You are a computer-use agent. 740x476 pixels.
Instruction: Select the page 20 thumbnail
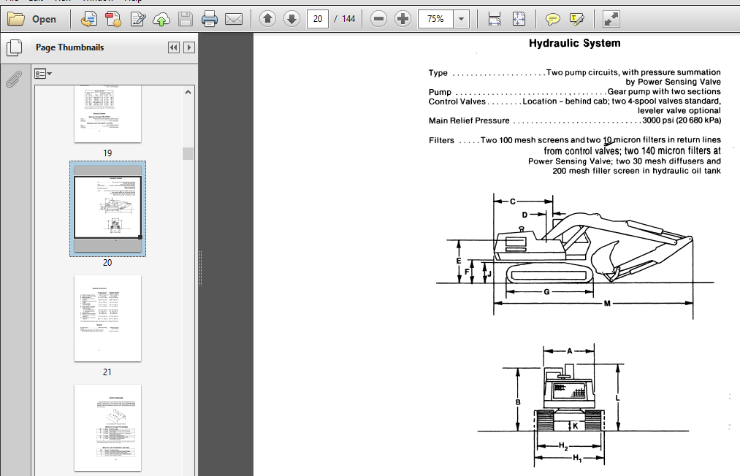(107, 209)
